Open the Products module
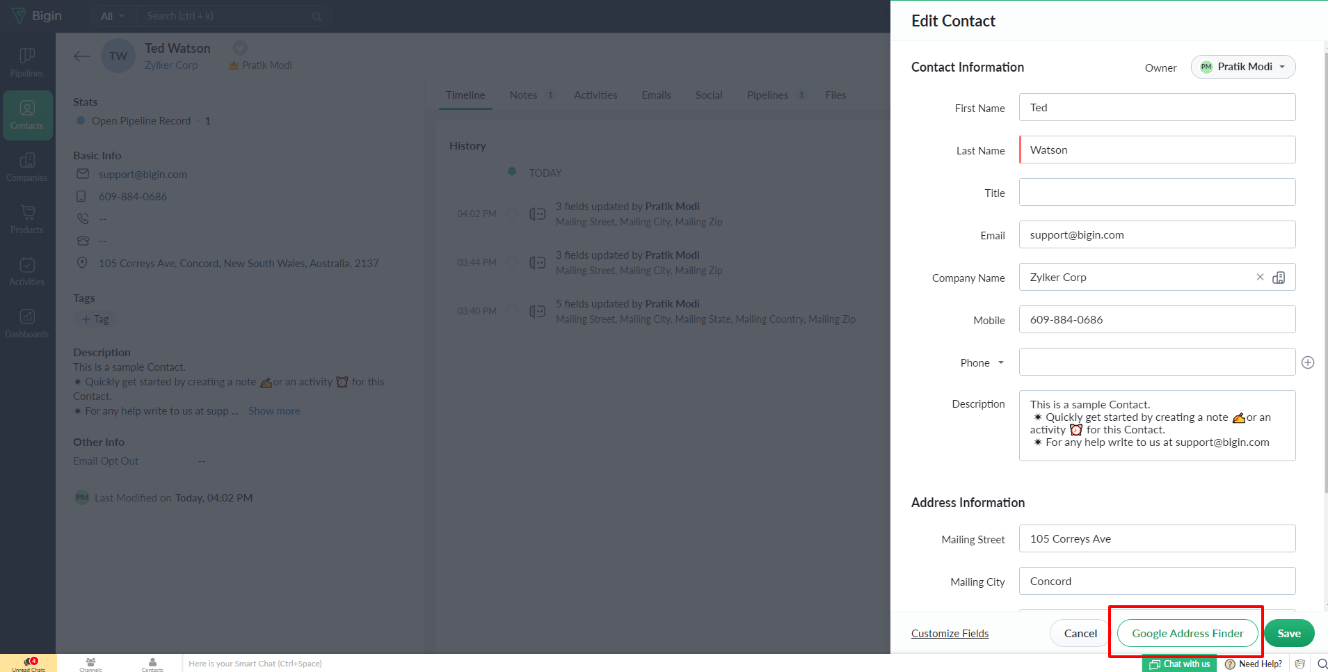1328x672 pixels. 27,220
